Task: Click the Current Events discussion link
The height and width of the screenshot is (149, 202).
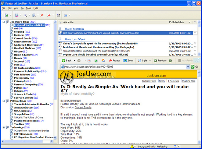Action: [83, 107]
